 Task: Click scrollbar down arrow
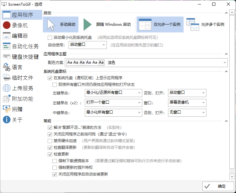click(232, 176)
